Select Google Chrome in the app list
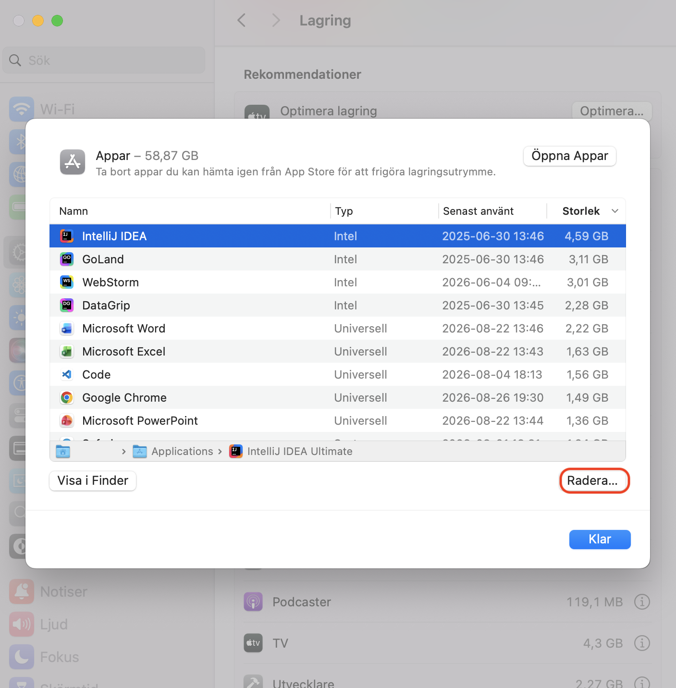Screen dimensions: 676x688 (x=337, y=397)
